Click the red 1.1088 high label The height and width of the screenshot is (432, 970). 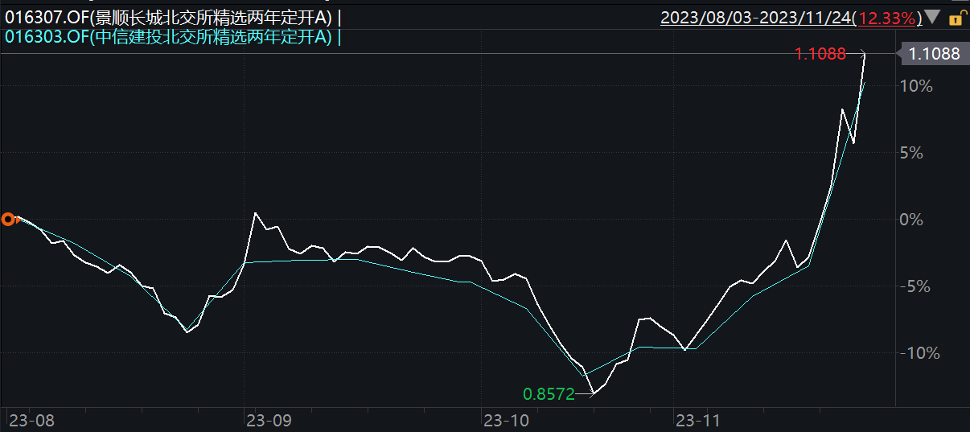point(820,54)
